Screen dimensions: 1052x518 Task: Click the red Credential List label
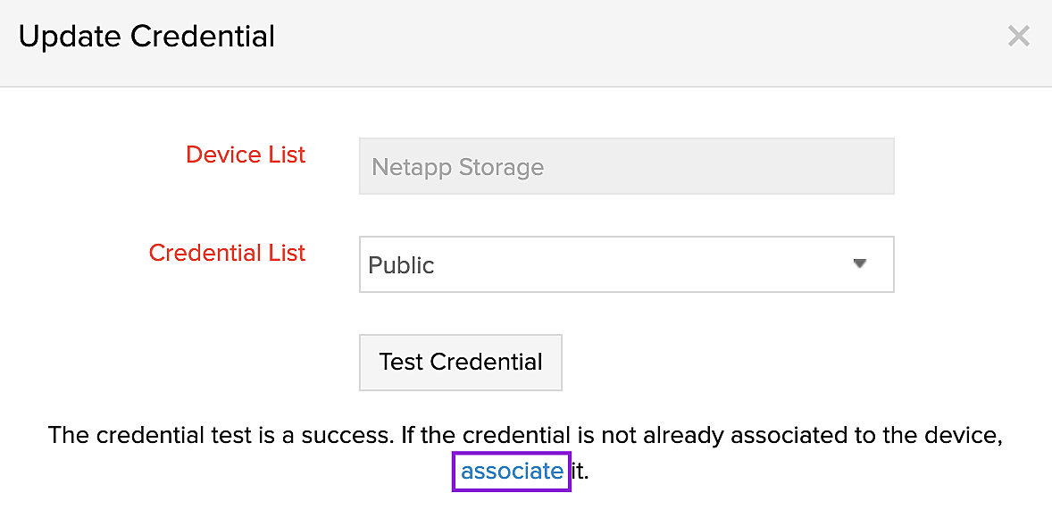[x=227, y=253]
